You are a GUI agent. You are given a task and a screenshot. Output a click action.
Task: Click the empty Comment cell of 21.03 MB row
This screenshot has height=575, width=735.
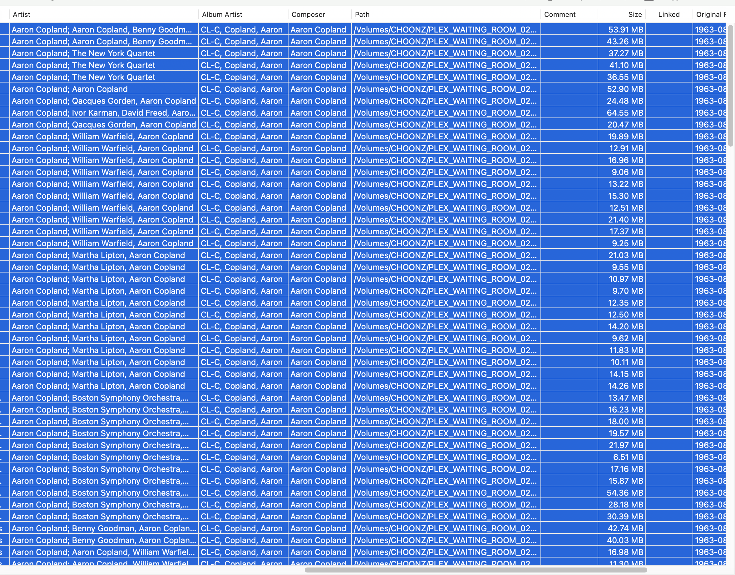pos(569,255)
